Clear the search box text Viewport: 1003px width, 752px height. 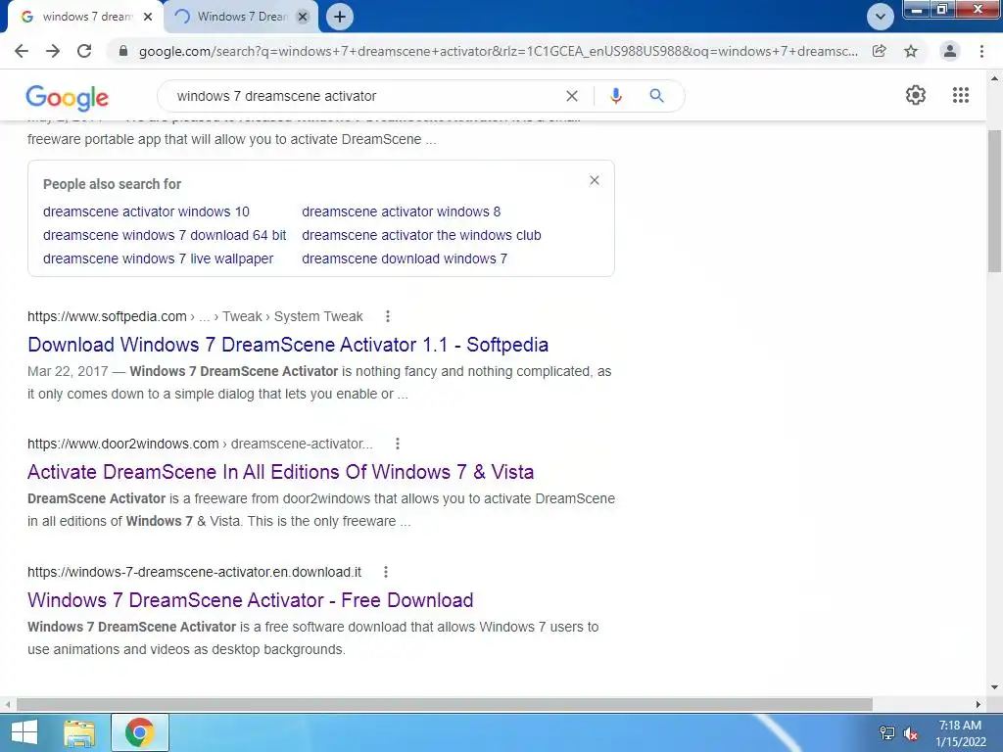572,96
